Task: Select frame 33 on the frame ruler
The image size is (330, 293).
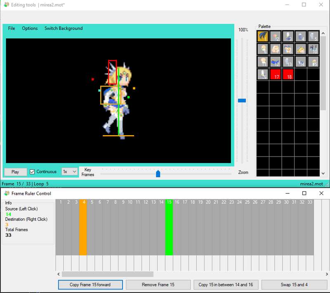Action: [x=310, y=227]
